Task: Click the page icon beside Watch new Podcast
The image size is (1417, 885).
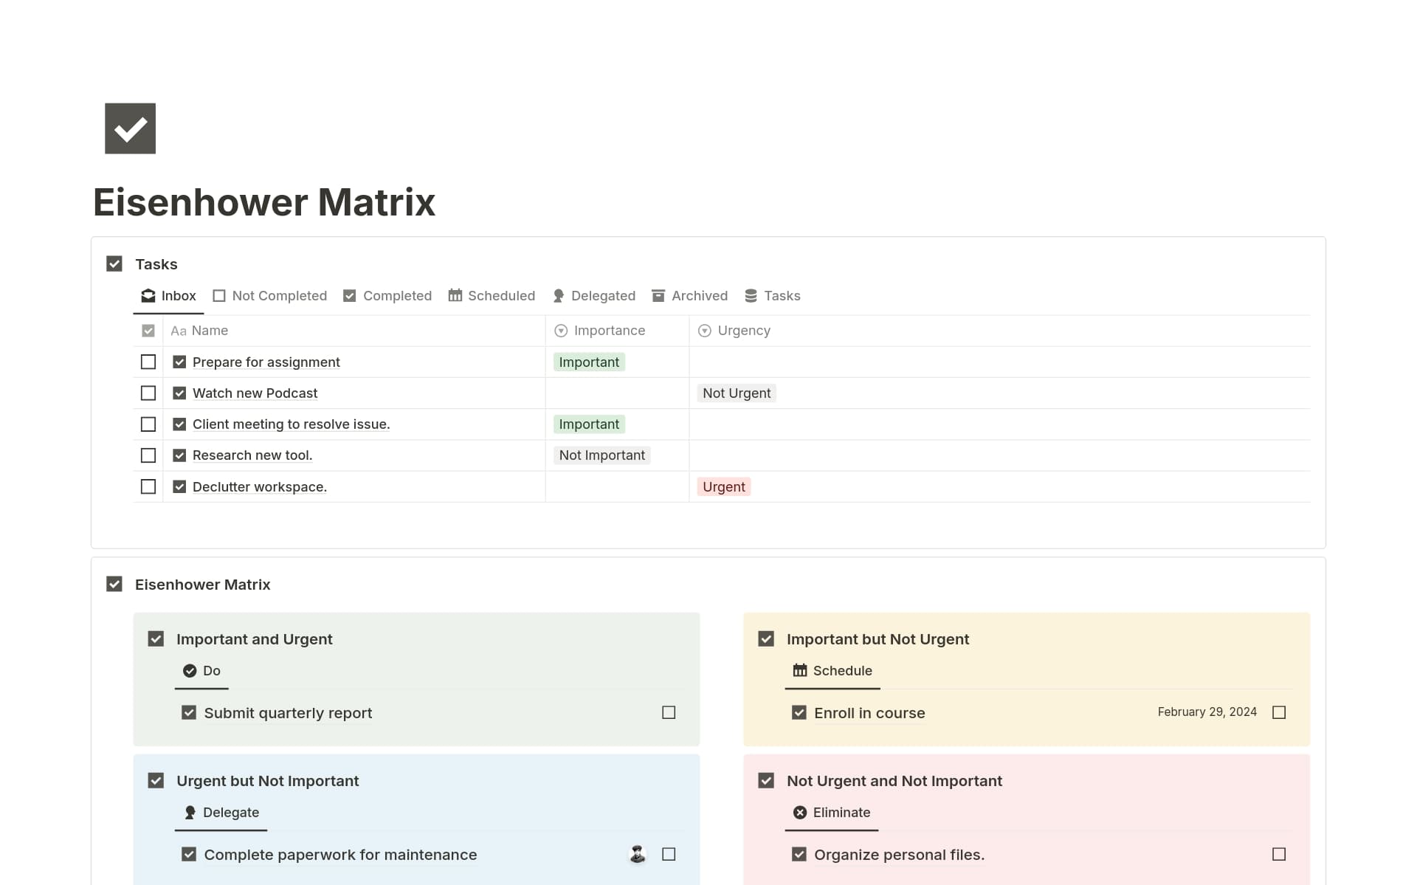Action: (x=179, y=393)
